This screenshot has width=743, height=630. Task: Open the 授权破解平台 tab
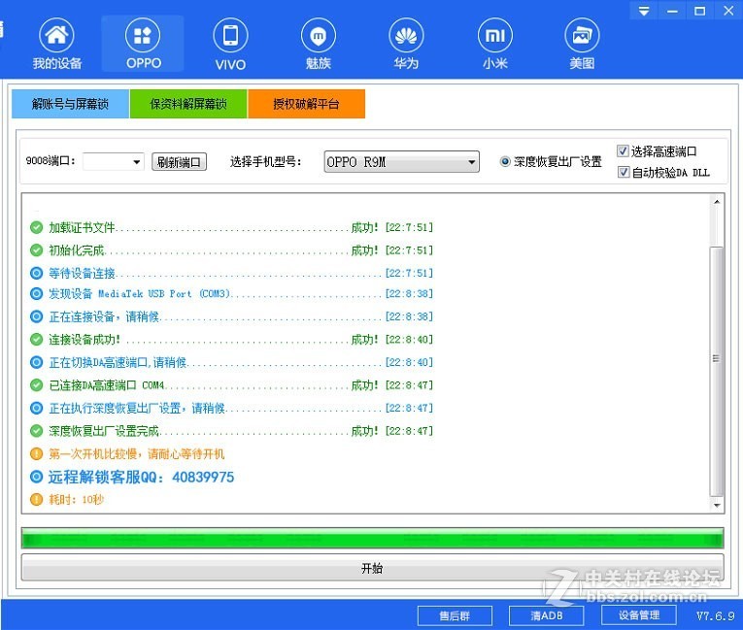pos(306,104)
